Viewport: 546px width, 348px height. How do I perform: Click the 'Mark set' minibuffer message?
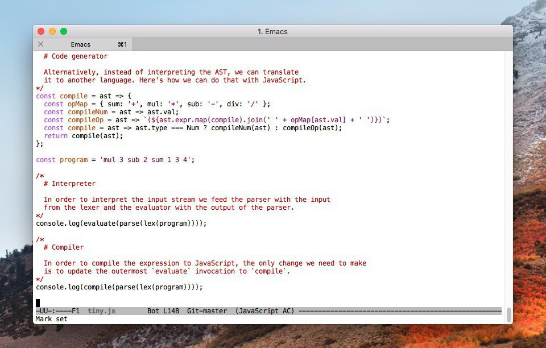tap(52, 319)
